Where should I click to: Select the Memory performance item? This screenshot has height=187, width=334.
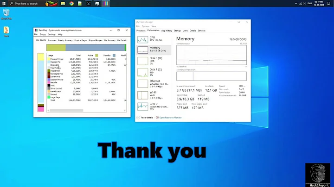coord(154,50)
